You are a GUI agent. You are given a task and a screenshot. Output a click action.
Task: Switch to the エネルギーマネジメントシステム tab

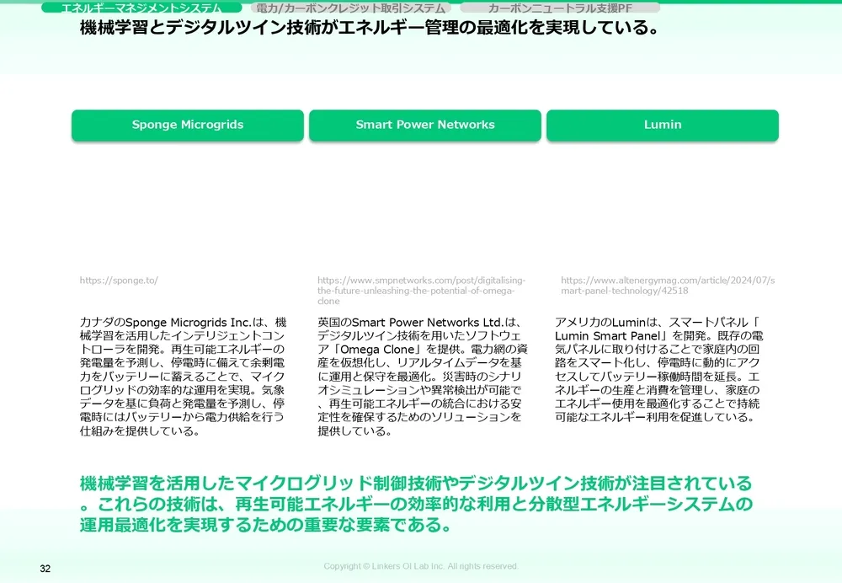[145, 7]
